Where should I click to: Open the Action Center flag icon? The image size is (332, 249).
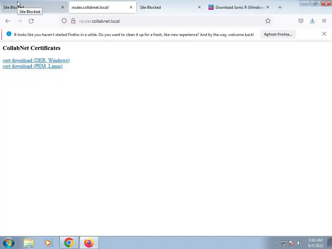(x=291, y=243)
